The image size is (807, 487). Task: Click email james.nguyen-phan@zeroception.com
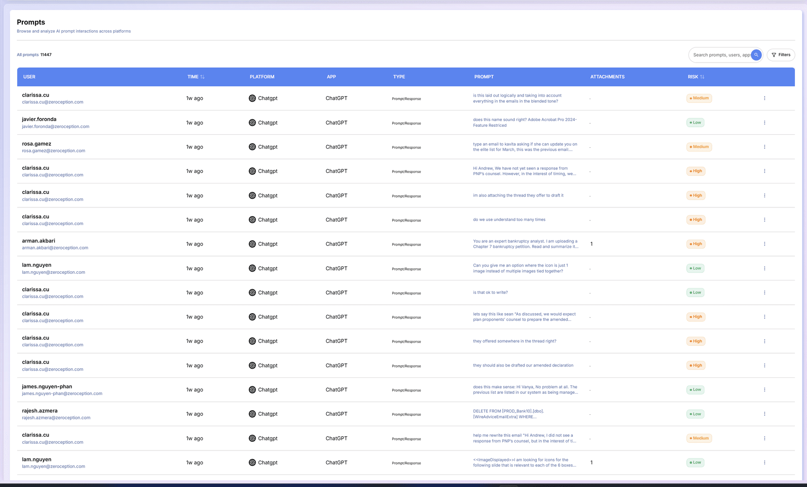62,394
